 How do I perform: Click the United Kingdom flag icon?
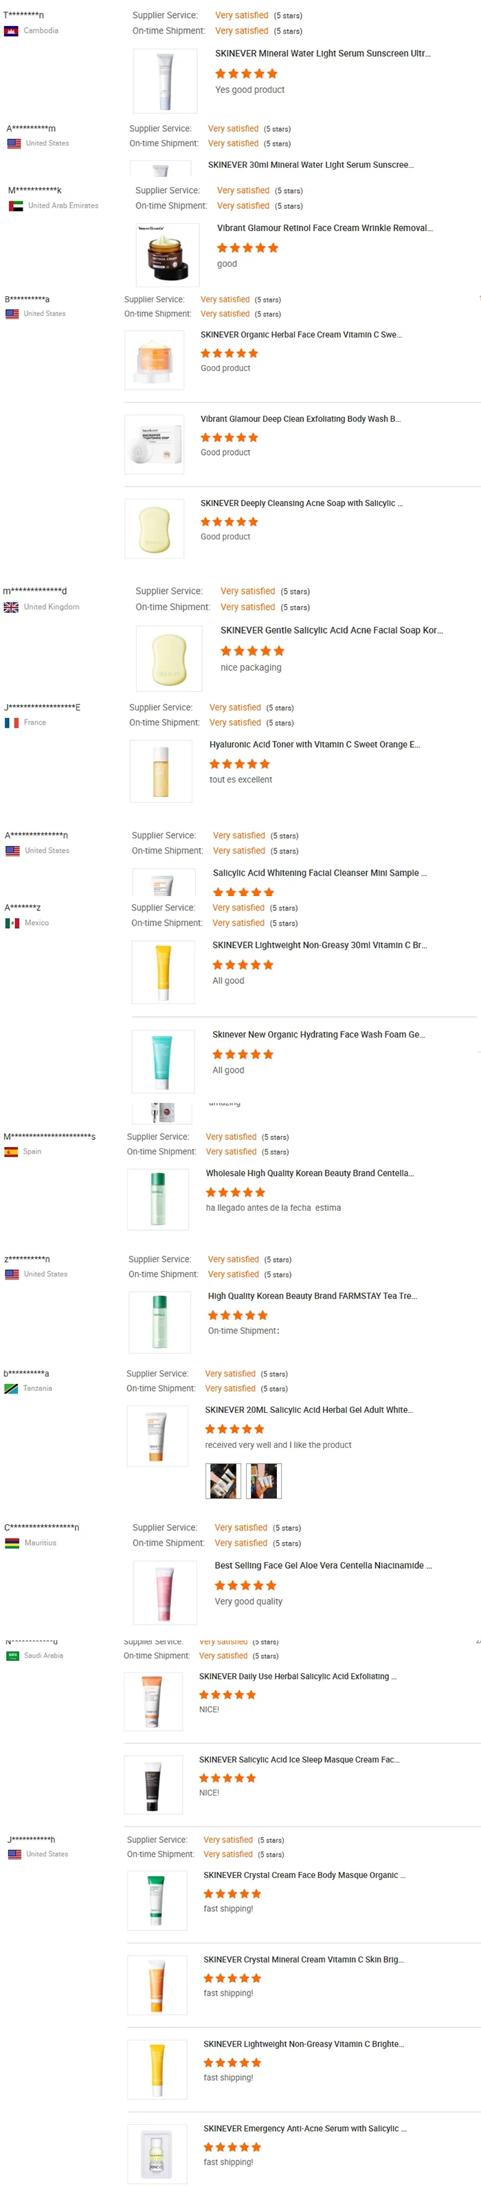point(11,607)
